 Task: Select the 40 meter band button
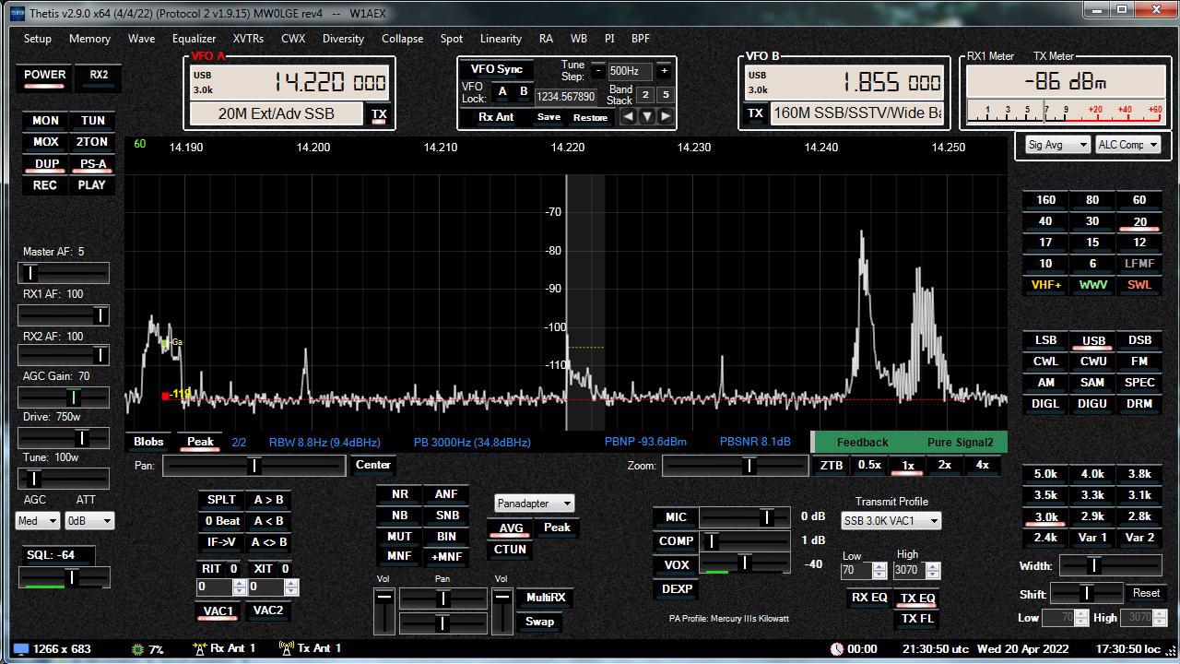1045,221
